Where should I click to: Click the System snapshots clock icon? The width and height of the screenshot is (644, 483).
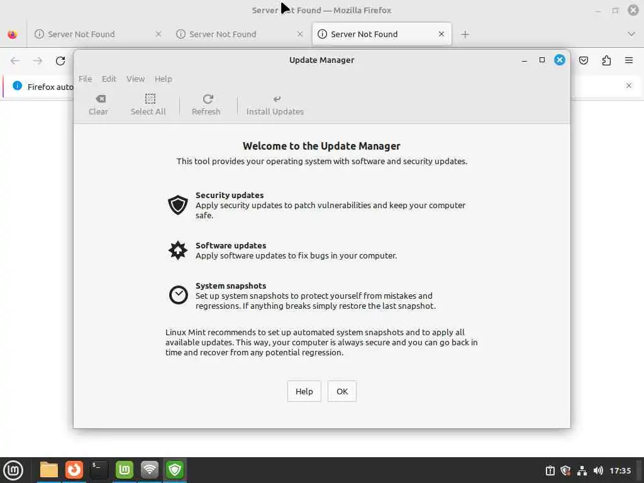pyautogui.click(x=178, y=295)
